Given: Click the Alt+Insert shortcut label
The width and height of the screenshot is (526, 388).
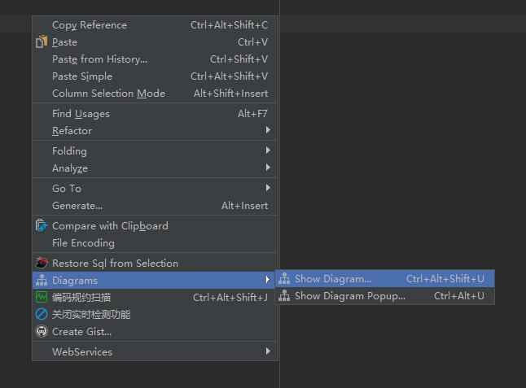Looking at the screenshot, I should (244, 206).
